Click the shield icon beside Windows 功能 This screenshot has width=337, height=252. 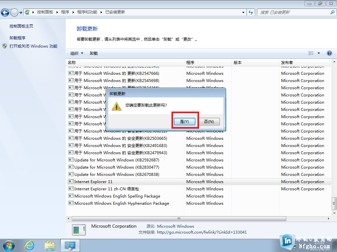pos(5,46)
